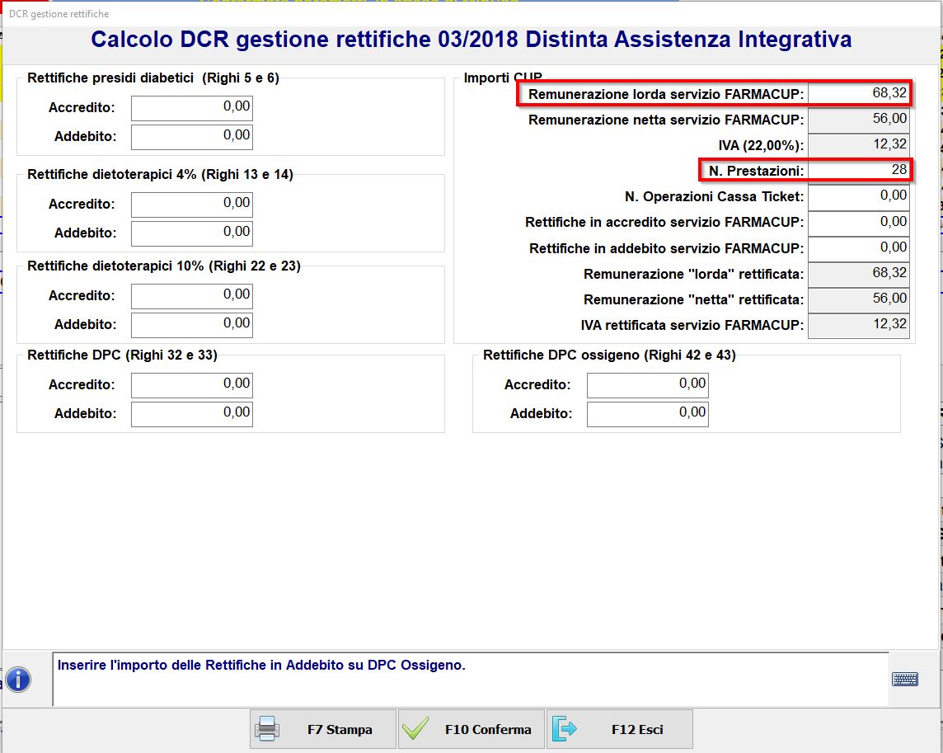
Task: Focus Accredito field under dietoterapici 10%
Action: click(191, 295)
